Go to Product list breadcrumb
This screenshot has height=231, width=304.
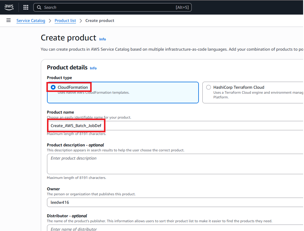pyautogui.click(x=65, y=20)
